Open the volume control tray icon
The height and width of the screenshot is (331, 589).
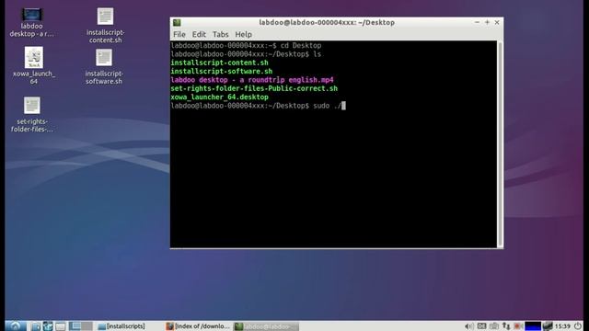pyautogui.click(x=468, y=326)
